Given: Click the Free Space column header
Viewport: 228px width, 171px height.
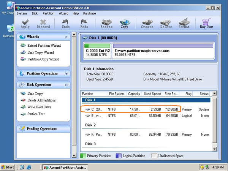Looking at the screenshot, I should click(170, 93).
